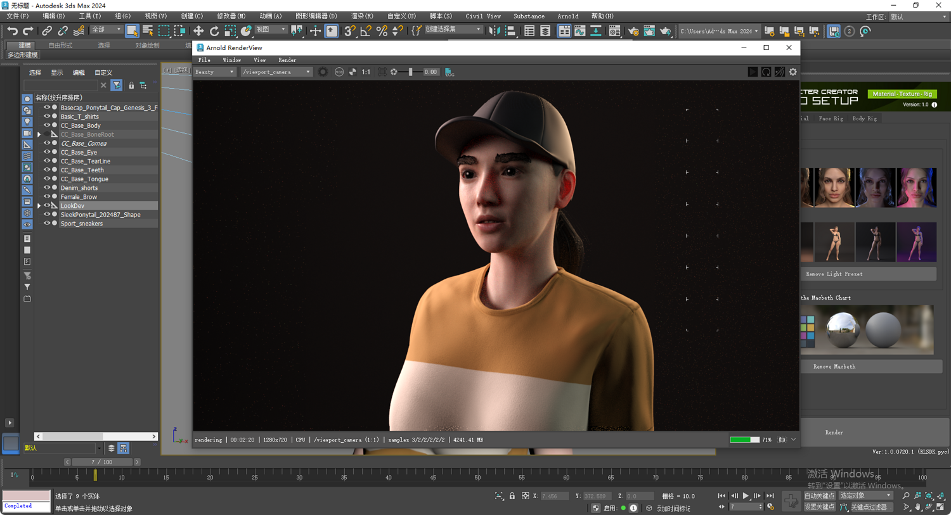Open the 创建选择集 named selection dropdown
951x515 pixels.
pos(453,30)
